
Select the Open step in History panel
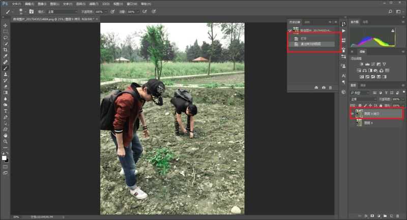303,39
